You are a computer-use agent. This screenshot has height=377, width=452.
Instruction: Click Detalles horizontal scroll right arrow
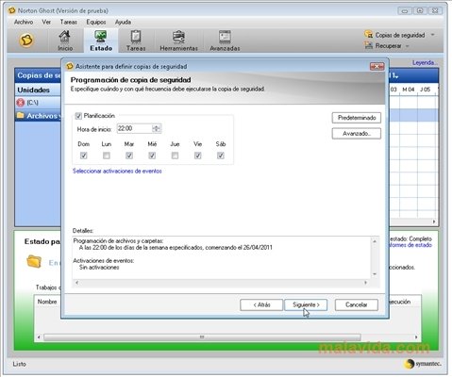click(365, 283)
